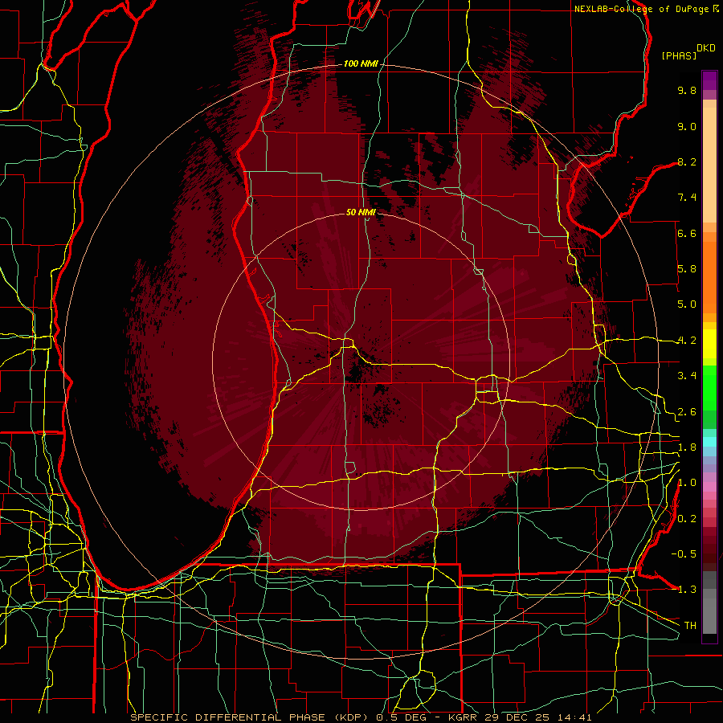Image resolution: width=723 pixels, height=723 pixels.
Task: Click the yellow segment of the color bar
Action: point(709,344)
